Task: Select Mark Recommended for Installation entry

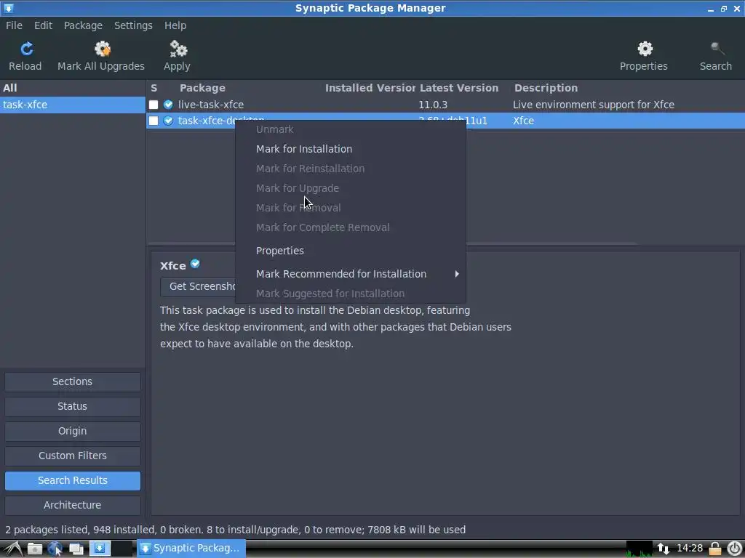Action: (x=351, y=274)
